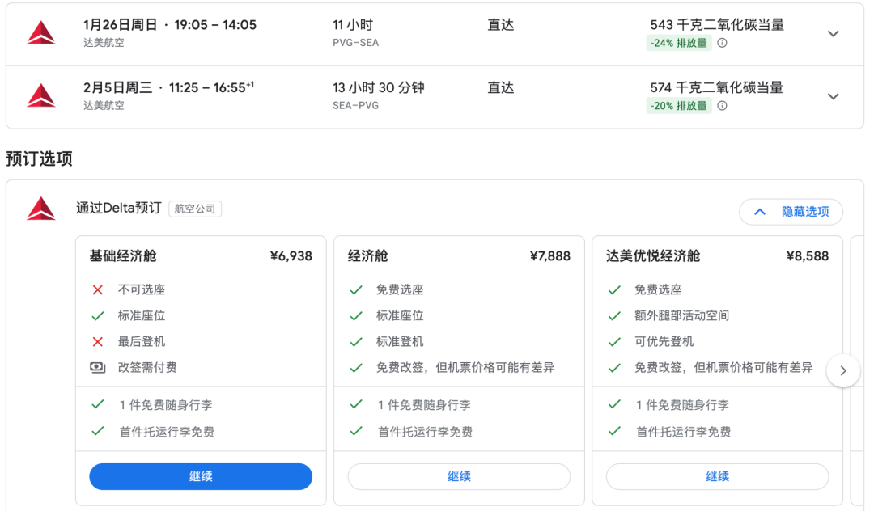Image resolution: width=874 pixels, height=511 pixels.
Task: Open emissions info icon beside -20% 排放量
Action: (x=722, y=106)
